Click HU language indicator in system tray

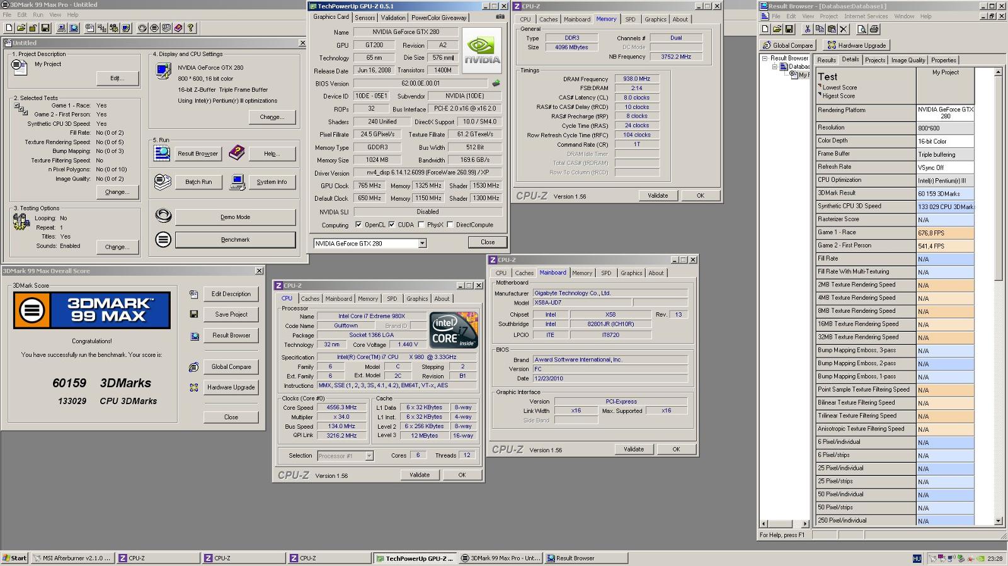coord(917,558)
